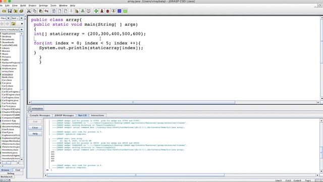
Task: Click the Generate CSD toolbar icon
Action: 54,11
